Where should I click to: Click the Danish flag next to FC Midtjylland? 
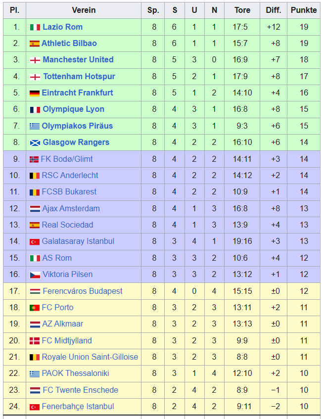pos(35,341)
